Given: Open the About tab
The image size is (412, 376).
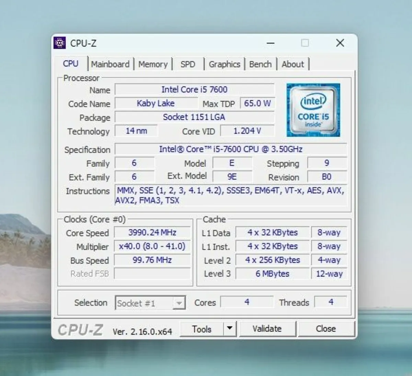Looking at the screenshot, I should coord(293,64).
